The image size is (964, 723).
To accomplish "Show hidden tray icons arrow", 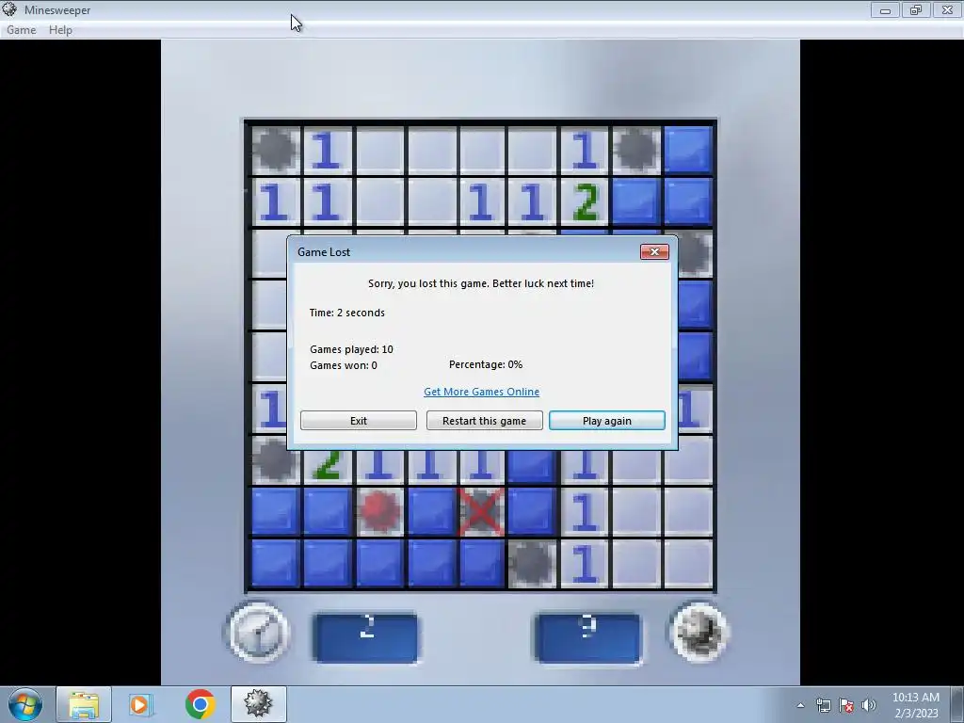I will pyautogui.click(x=800, y=705).
